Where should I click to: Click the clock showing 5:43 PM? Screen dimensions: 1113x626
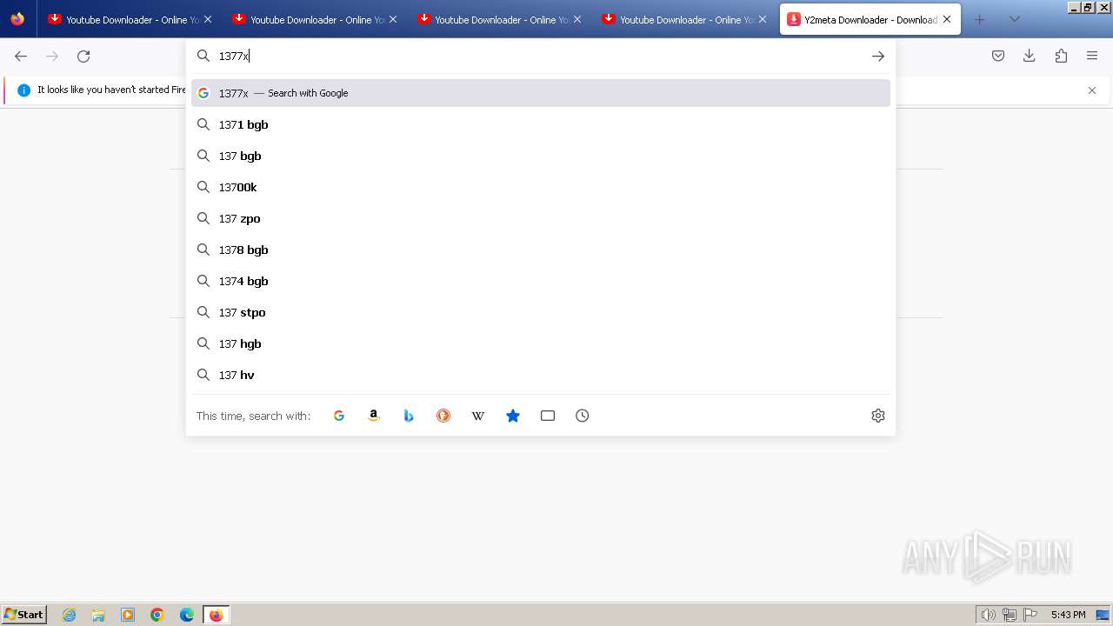1068,615
